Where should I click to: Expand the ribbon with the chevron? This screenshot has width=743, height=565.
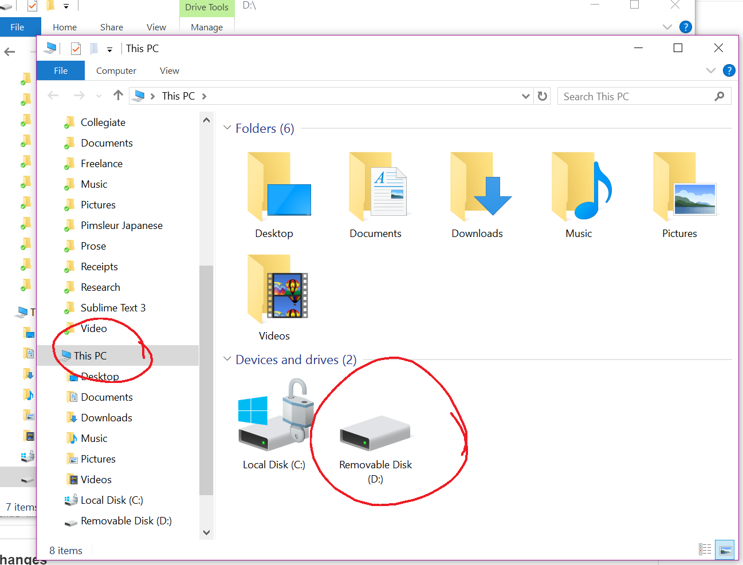point(711,70)
